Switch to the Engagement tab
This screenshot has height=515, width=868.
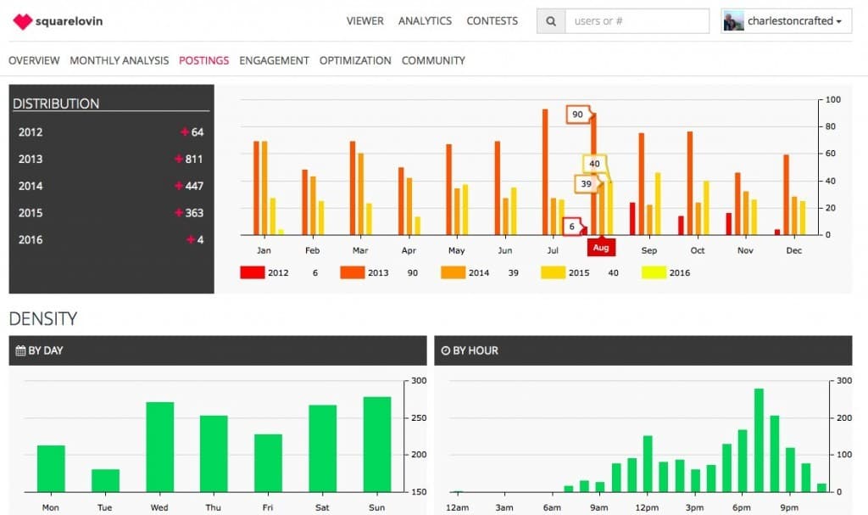[274, 61]
